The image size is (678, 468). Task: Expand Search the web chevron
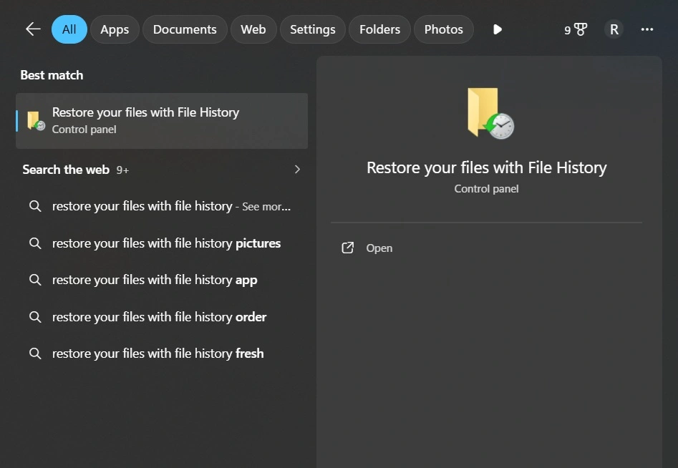297,170
